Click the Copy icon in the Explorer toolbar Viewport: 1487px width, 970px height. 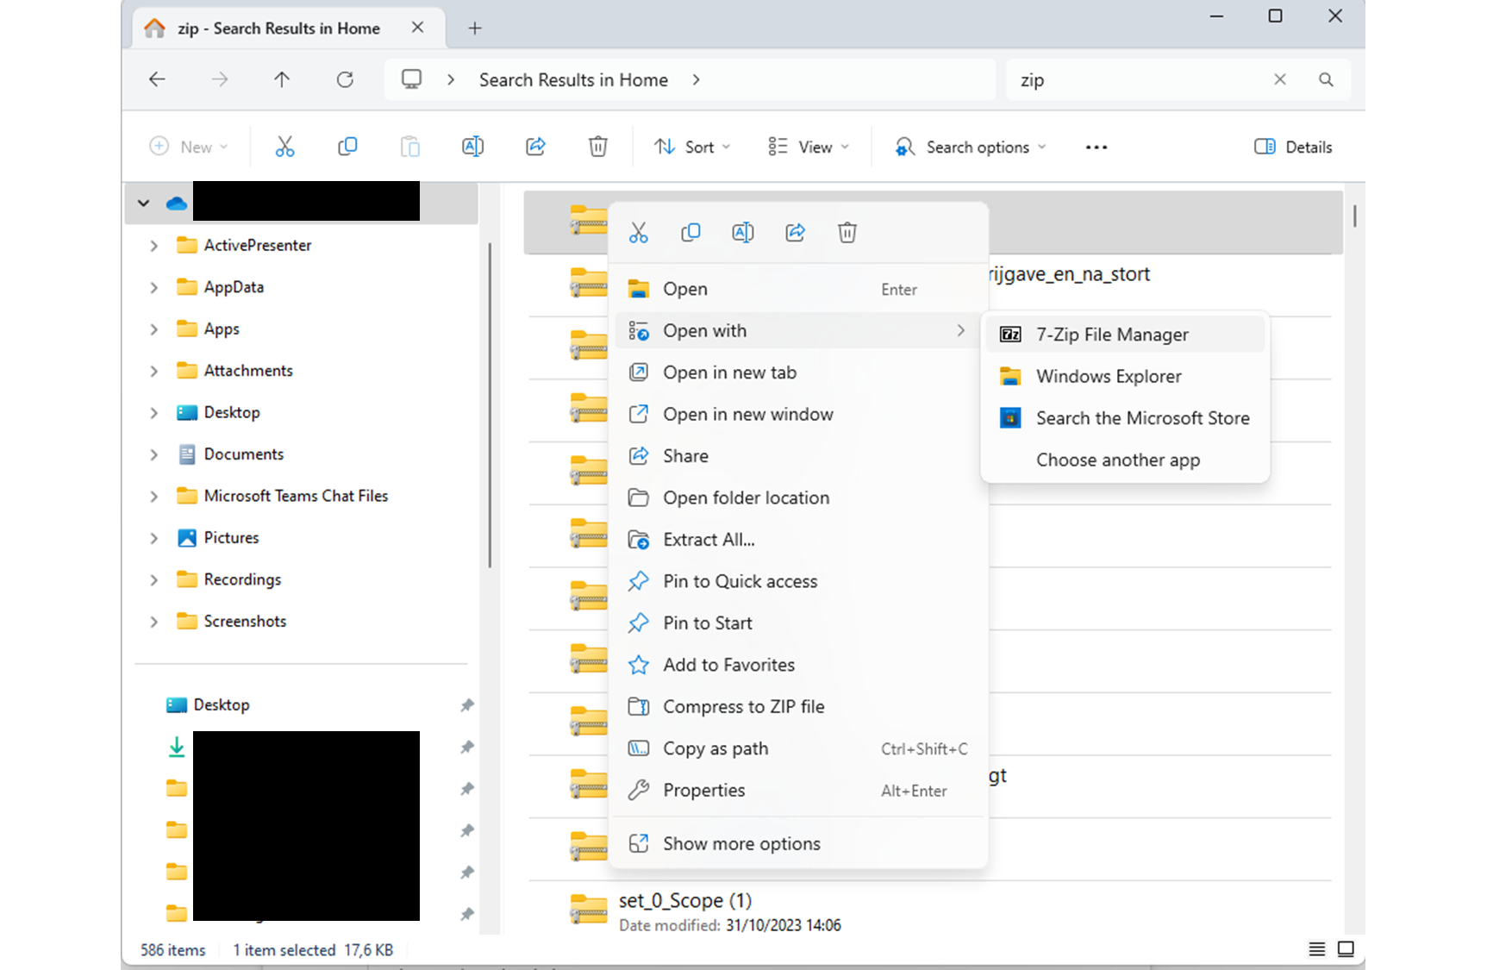[x=347, y=147]
